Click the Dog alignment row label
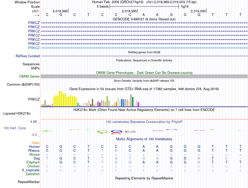248x188 pixels. 37,158
